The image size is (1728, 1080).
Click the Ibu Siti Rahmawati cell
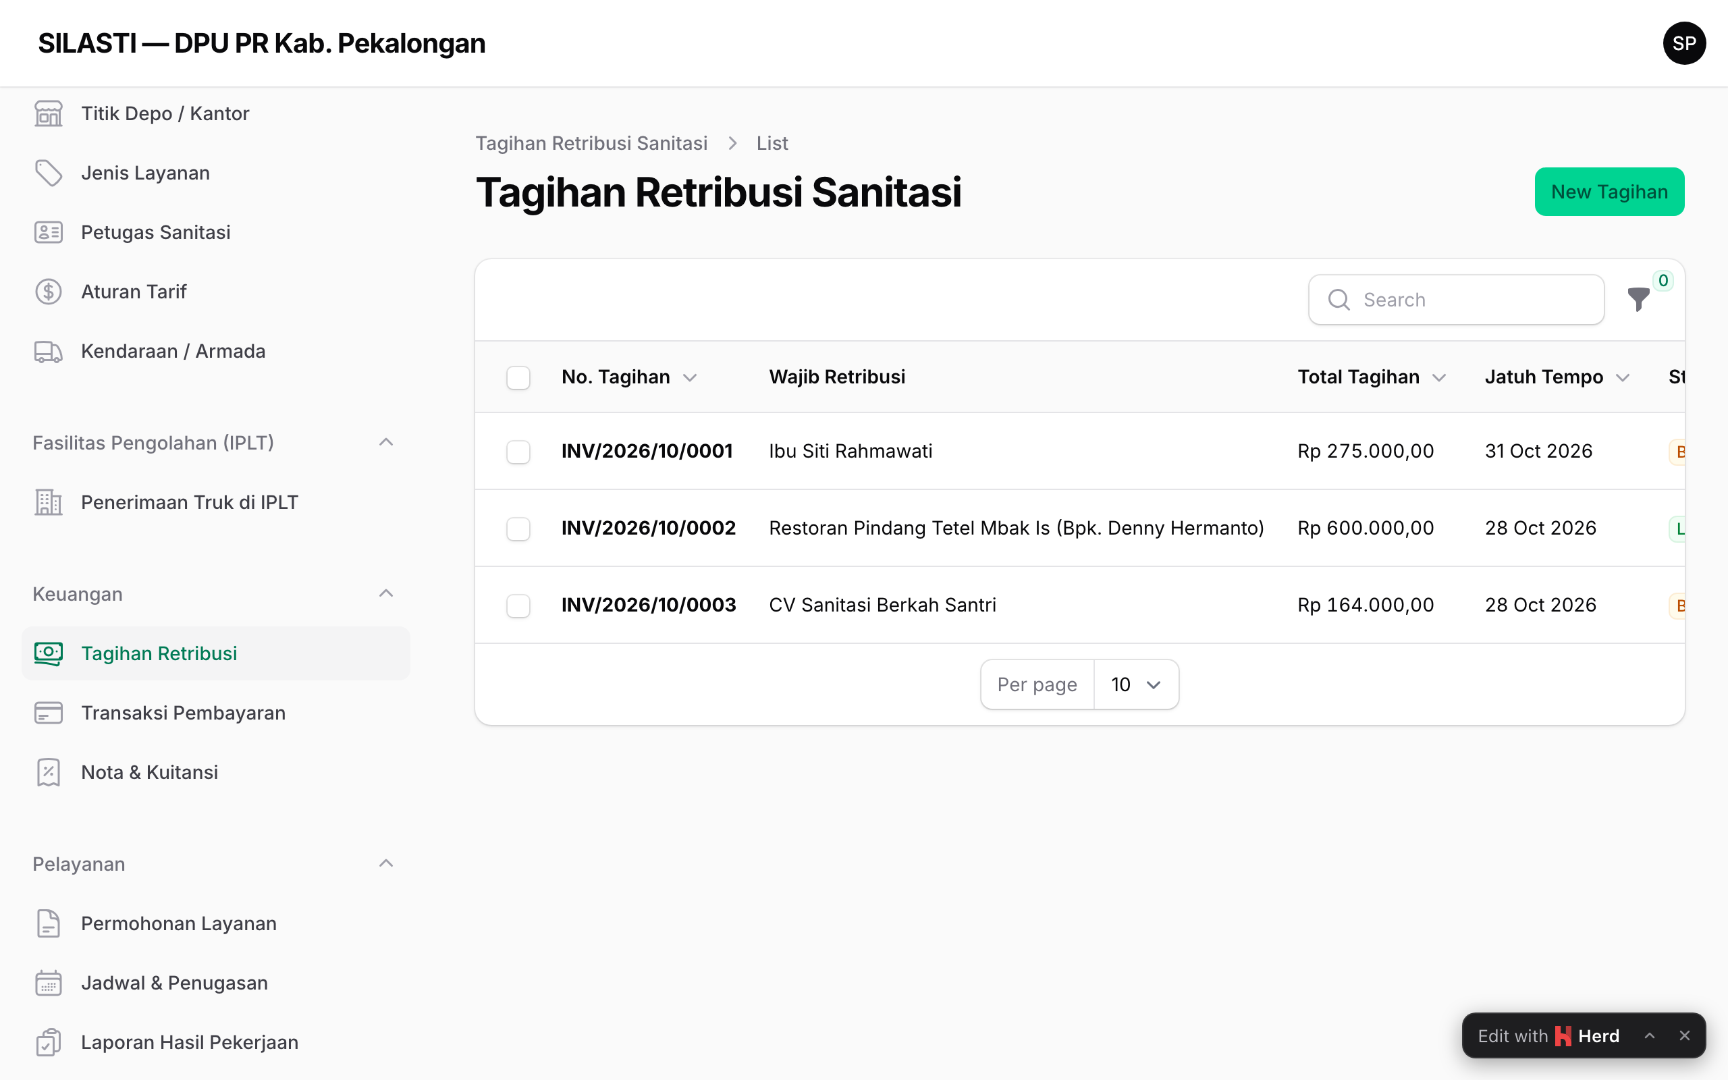click(x=850, y=451)
